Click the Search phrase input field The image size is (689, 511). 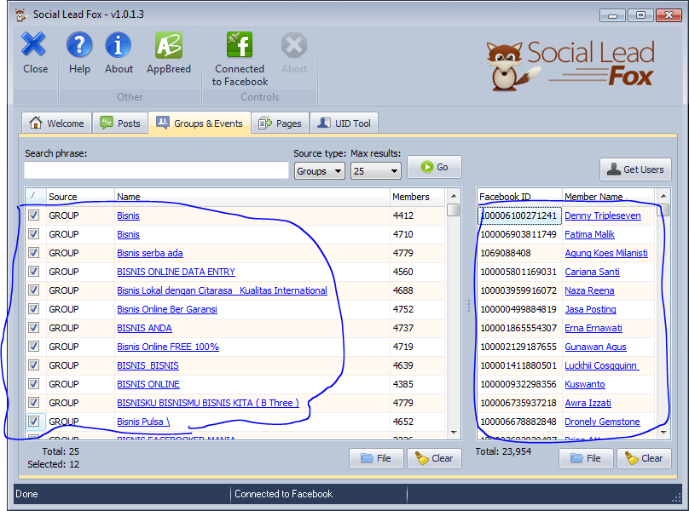[156, 170]
